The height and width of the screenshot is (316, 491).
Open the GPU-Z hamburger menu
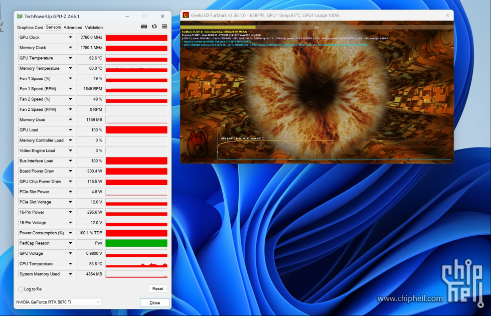(x=165, y=27)
